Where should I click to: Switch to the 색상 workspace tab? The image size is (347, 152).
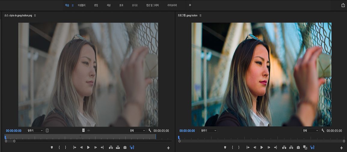(x=109, y=5)
